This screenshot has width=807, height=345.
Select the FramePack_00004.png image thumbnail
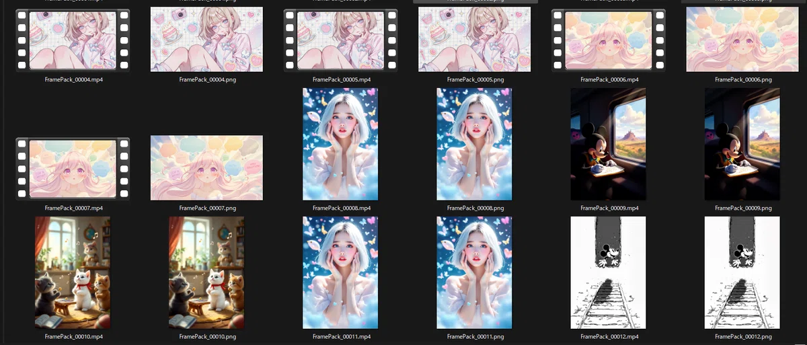point(206,39)
